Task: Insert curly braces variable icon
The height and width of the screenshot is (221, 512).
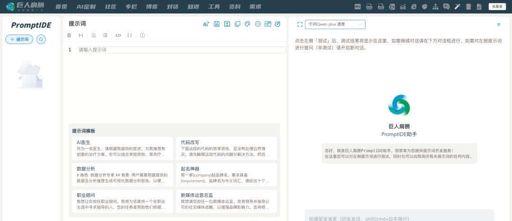Action: coord(129,35)
